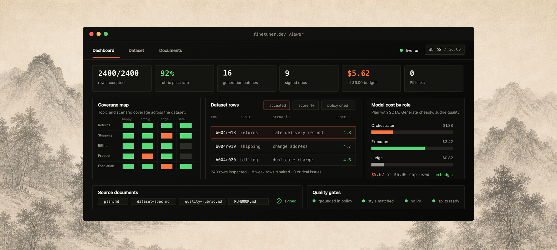
Task: Click Billing safe gray coverage cell
Action: point(186,146)
